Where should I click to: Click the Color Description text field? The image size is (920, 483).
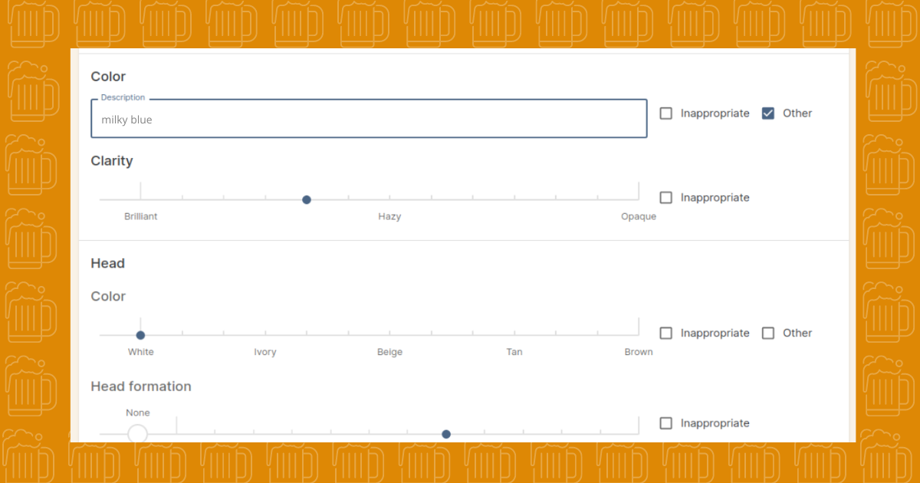tap(368, 120)
